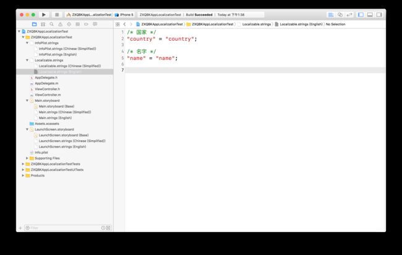Screen dimensions: 402x255
Task: Show the Standard editor
Action: [x=331, y=15]
